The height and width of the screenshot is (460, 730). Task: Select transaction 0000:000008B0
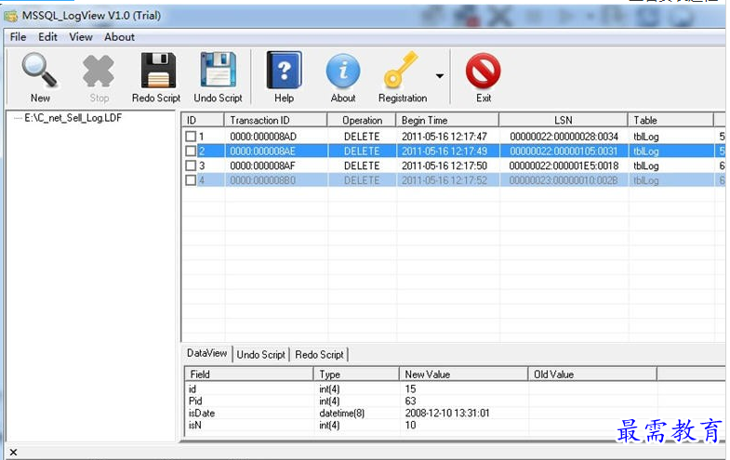point(262,180)
